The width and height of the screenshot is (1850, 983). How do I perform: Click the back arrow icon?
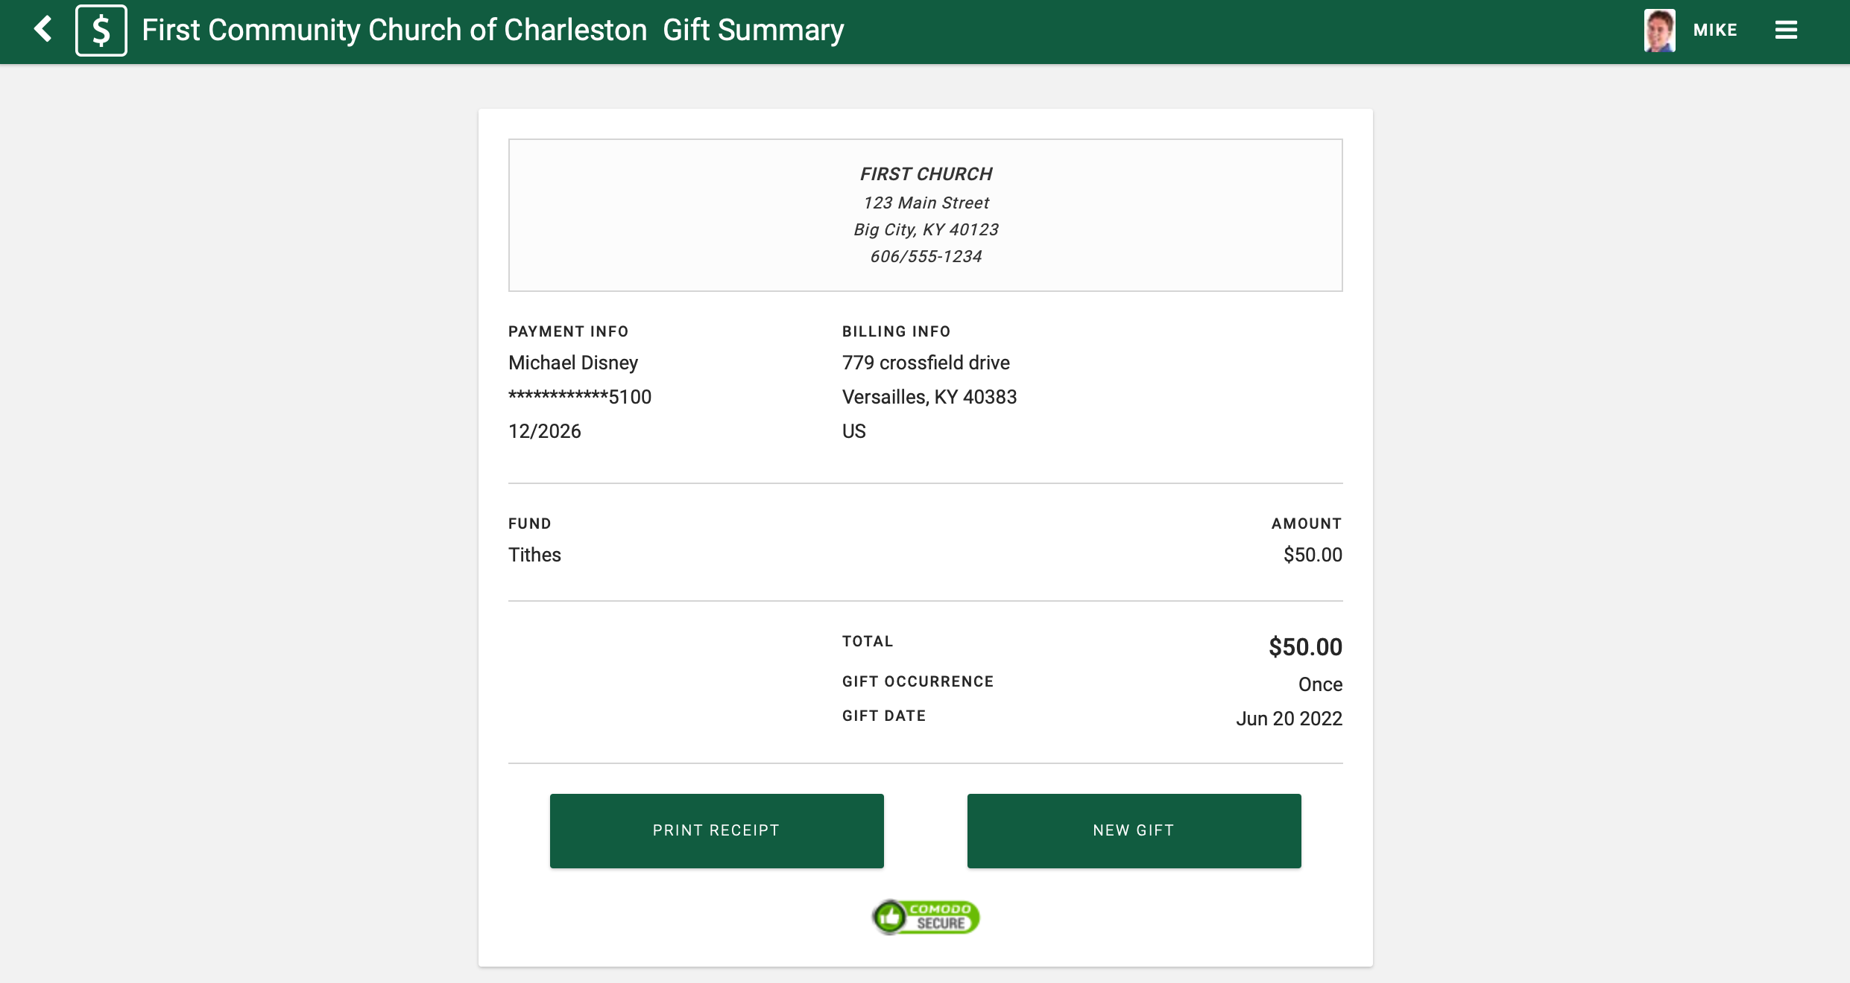point(43,30)
